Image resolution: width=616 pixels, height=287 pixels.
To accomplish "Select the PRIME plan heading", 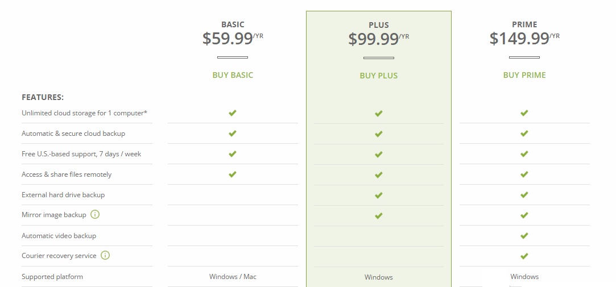I will point(524,24).
